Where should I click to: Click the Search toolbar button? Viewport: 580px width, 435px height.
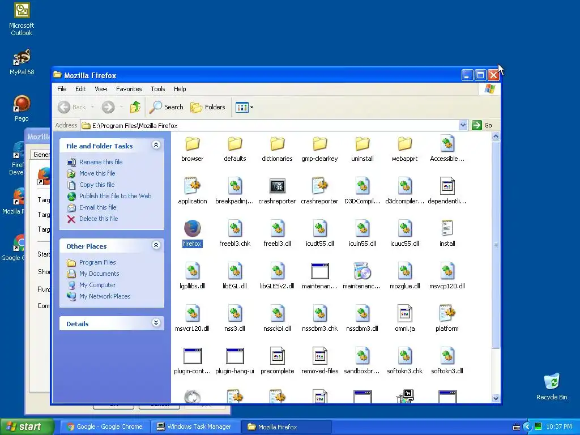[x=166, y=107]
